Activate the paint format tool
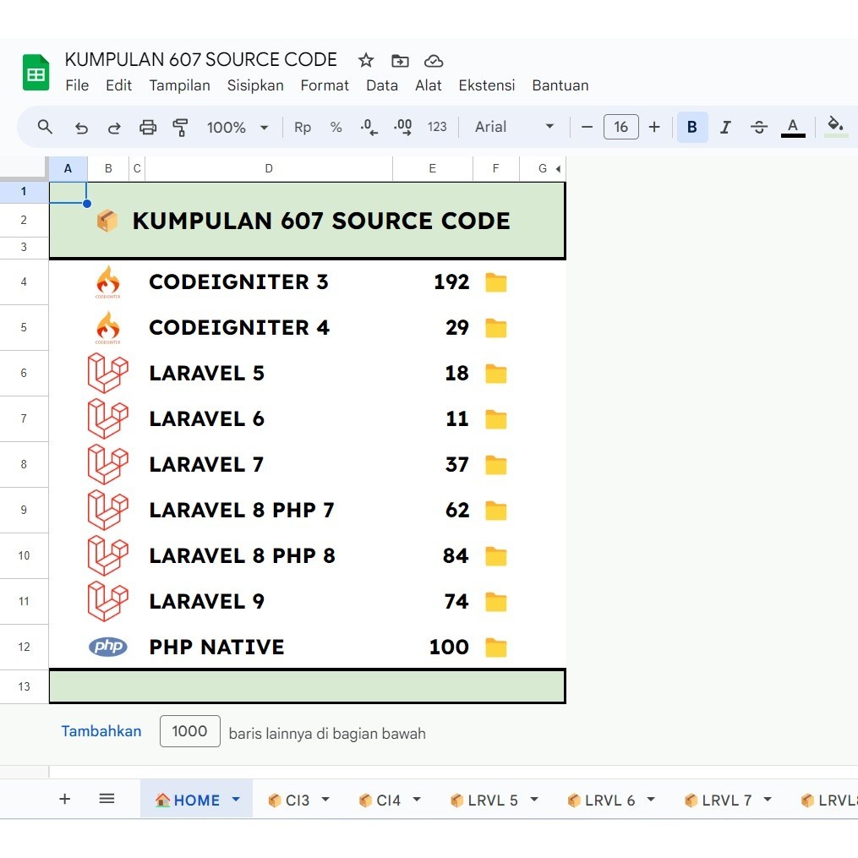The height and width of the screenshot is (858, 858). pos(180,128)
